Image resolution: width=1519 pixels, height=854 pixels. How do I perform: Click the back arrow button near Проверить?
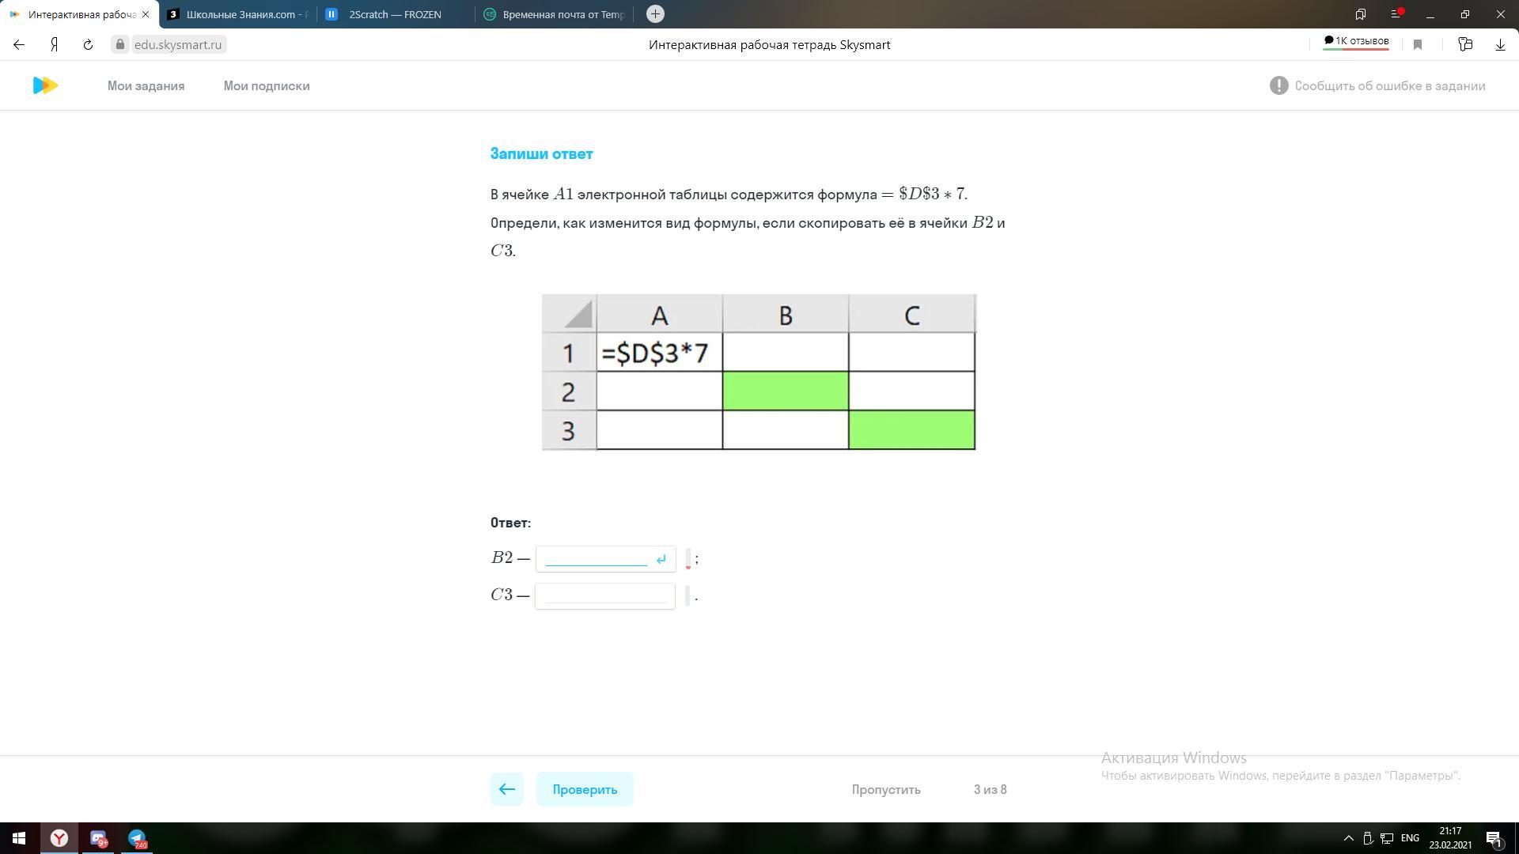[x=507, y=789]
